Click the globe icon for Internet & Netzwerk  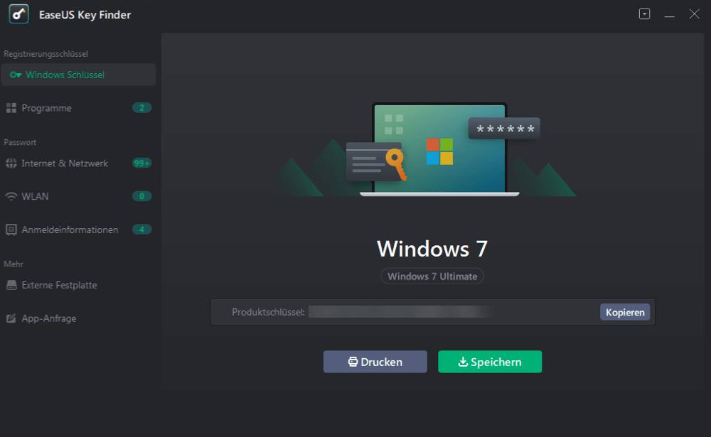click(11, 163)
